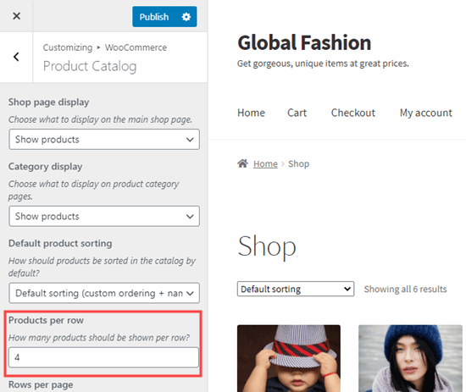This screenshot has height=392, width=466.
Task: Open the woman in blue beanie product image
Action: coord(410,358)
